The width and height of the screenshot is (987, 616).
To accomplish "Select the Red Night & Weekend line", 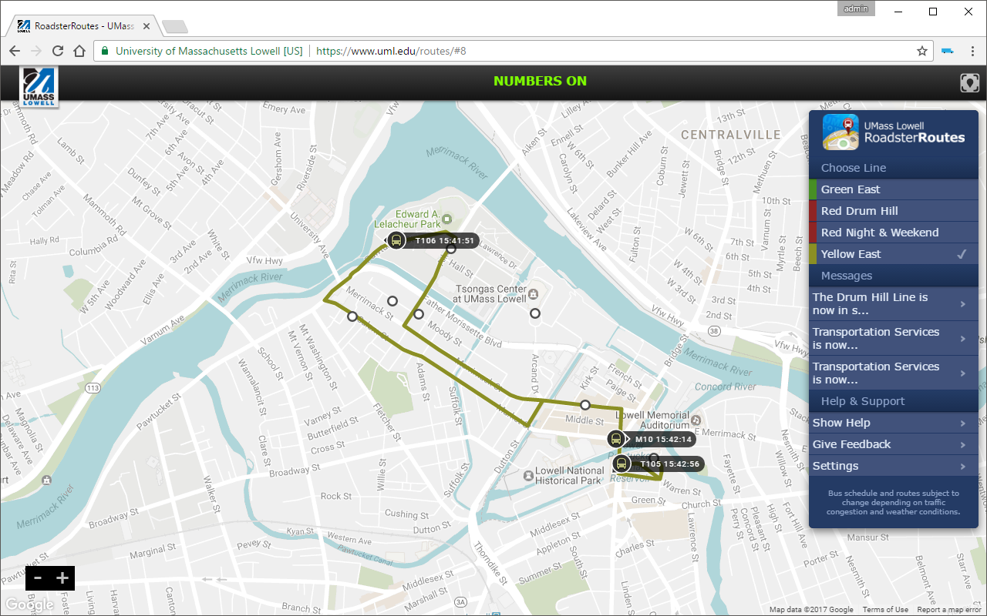I will coord(894,233).
